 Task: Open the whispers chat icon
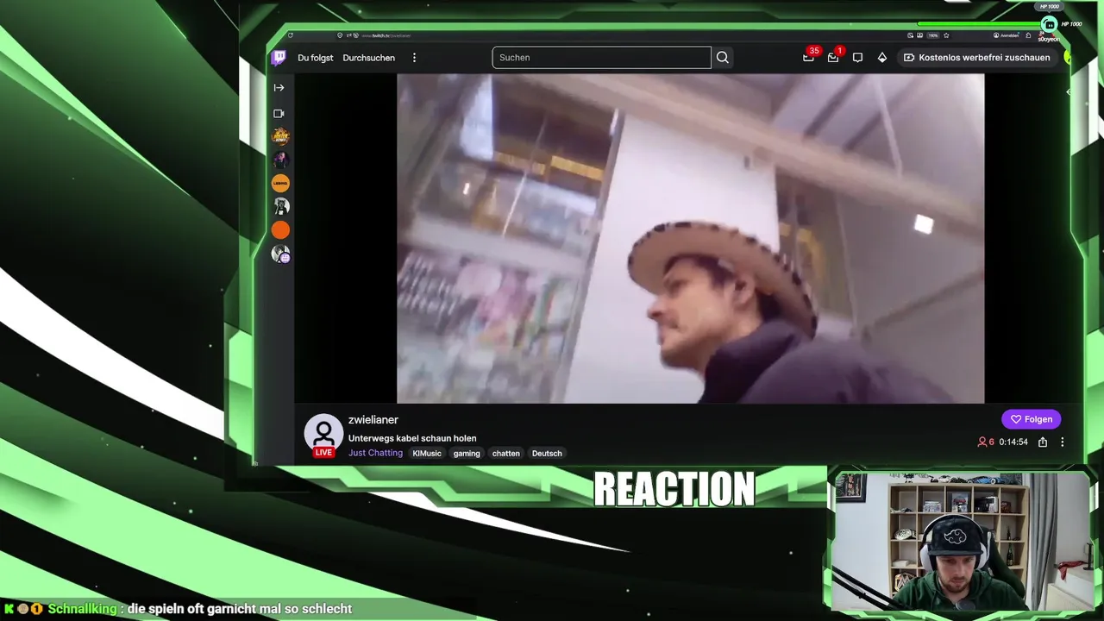pos(857,58)
